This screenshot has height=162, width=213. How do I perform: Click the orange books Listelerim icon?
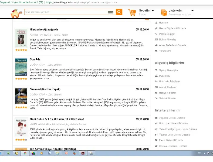164,12
